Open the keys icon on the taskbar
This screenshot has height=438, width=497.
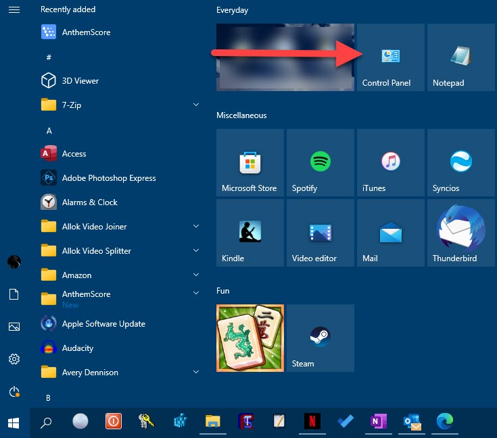point(146,422)
